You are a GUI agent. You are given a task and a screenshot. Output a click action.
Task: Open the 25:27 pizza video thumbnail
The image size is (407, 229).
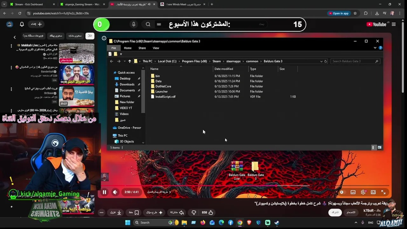click(77, 96)
